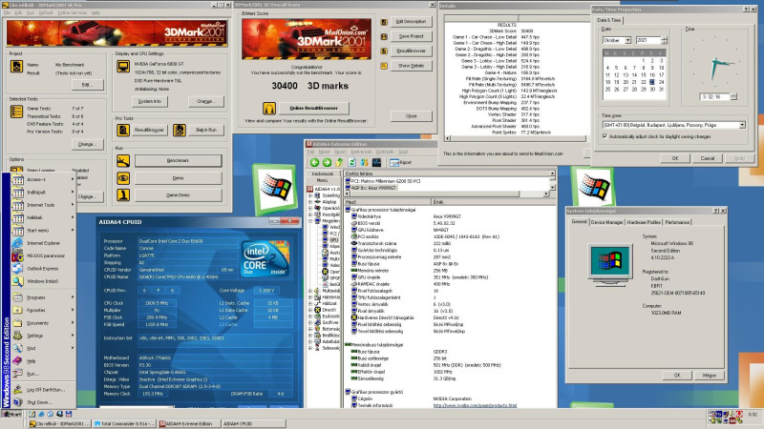Click AIDA64 toolbar Forward arrow

click(x=327, y=162)
